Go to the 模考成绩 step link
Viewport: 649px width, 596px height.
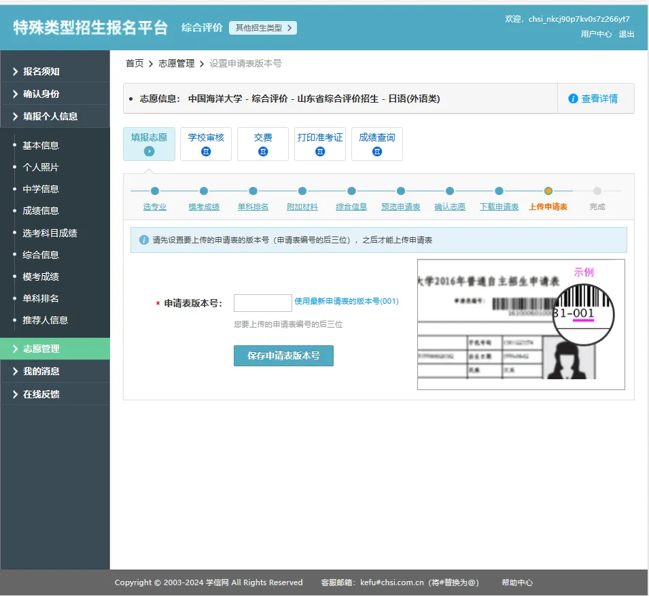click(x=204, y=207)
